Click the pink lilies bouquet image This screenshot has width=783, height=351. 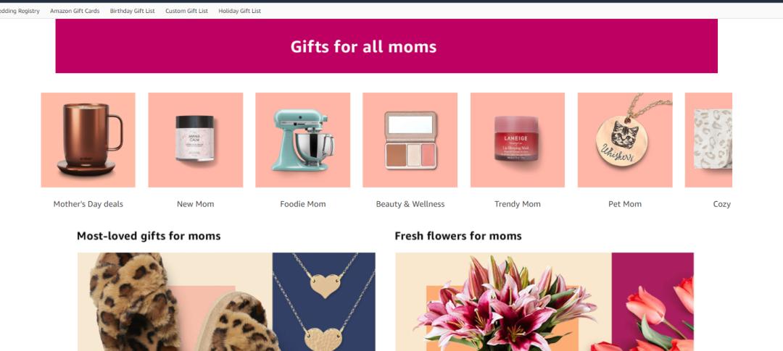tap(503, 302)
